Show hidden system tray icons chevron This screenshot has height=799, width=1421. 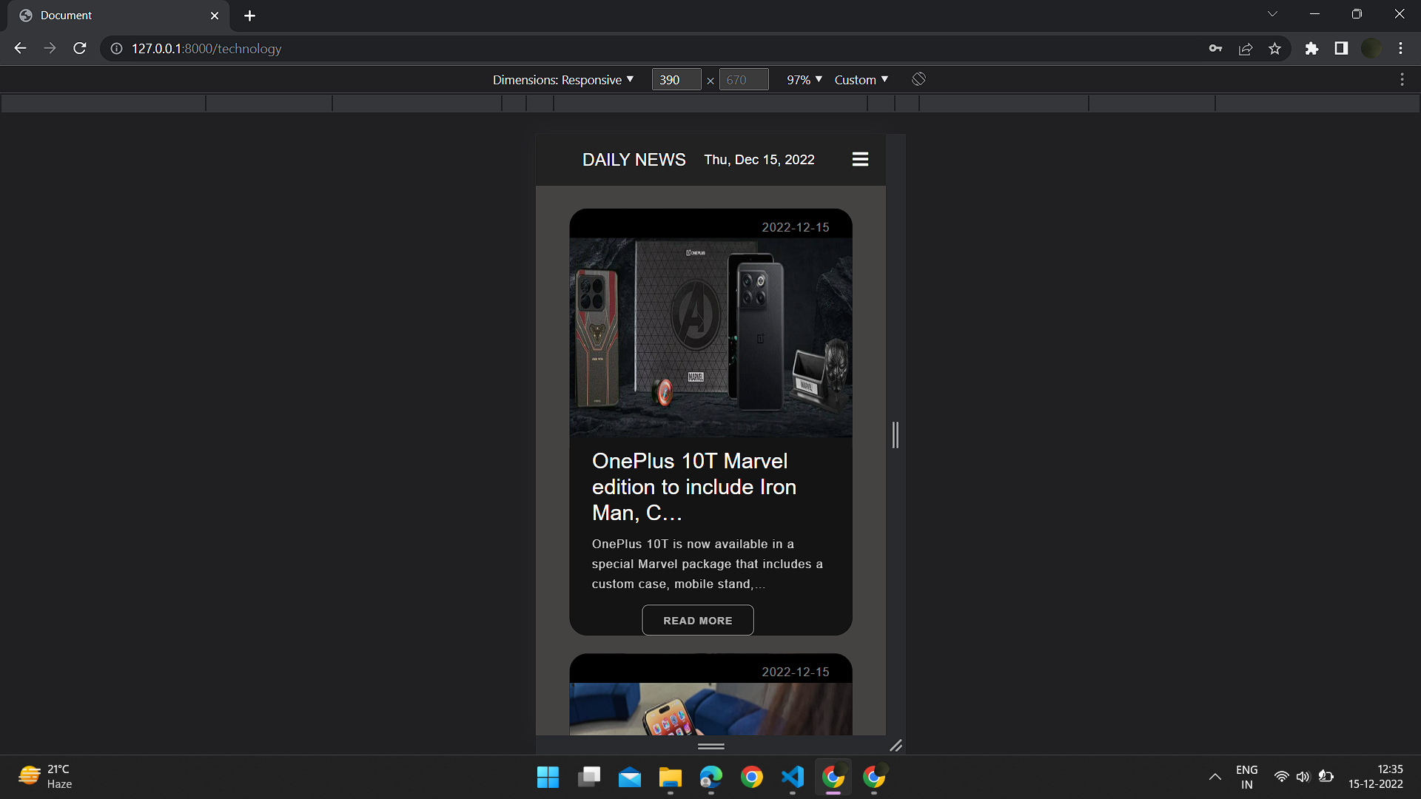pyautogui.click(x=1215, y=777)
